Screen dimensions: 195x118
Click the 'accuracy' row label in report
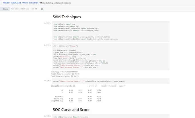click(x=59, y=97)
